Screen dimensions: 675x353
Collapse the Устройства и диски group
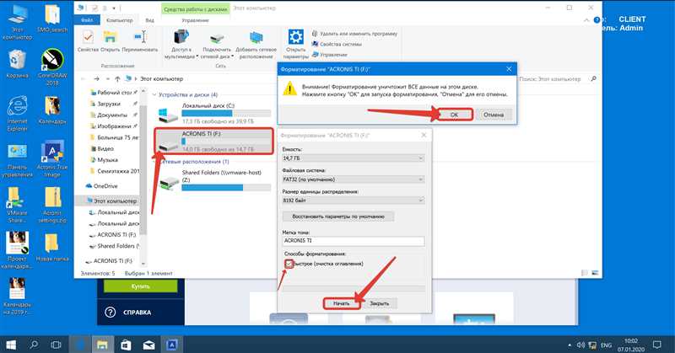(x=155, y=94)
